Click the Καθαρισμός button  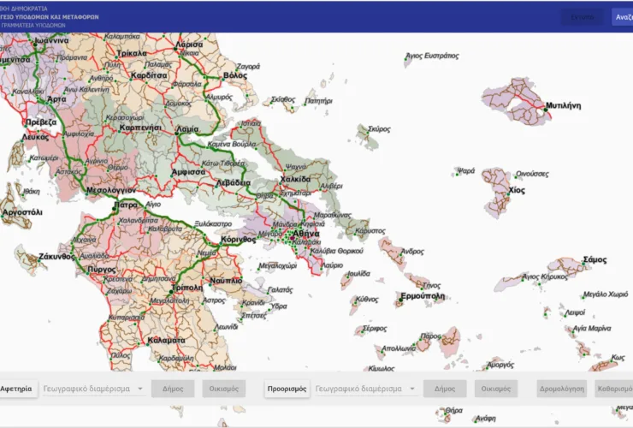[x=614, y=389]
